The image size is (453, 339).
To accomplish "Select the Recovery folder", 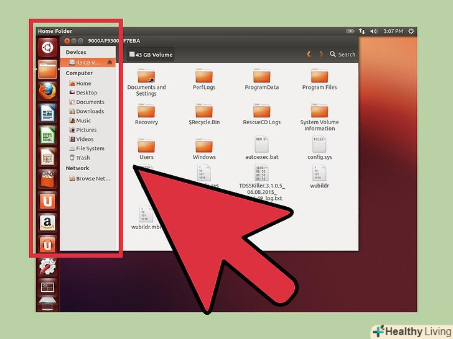I will click(x=146, y=114).
